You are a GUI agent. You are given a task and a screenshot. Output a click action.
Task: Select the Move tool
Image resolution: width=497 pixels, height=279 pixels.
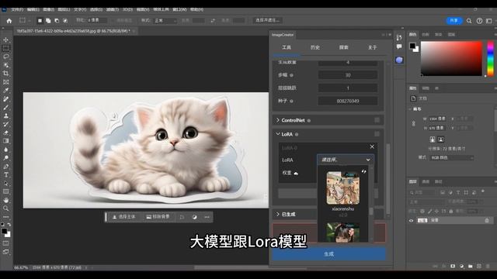pos(6,40)
